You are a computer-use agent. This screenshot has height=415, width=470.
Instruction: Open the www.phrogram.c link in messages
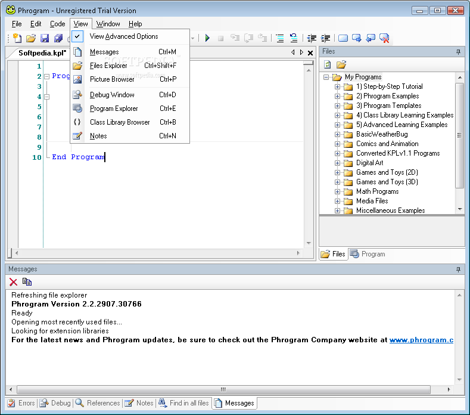click(421, 340)
